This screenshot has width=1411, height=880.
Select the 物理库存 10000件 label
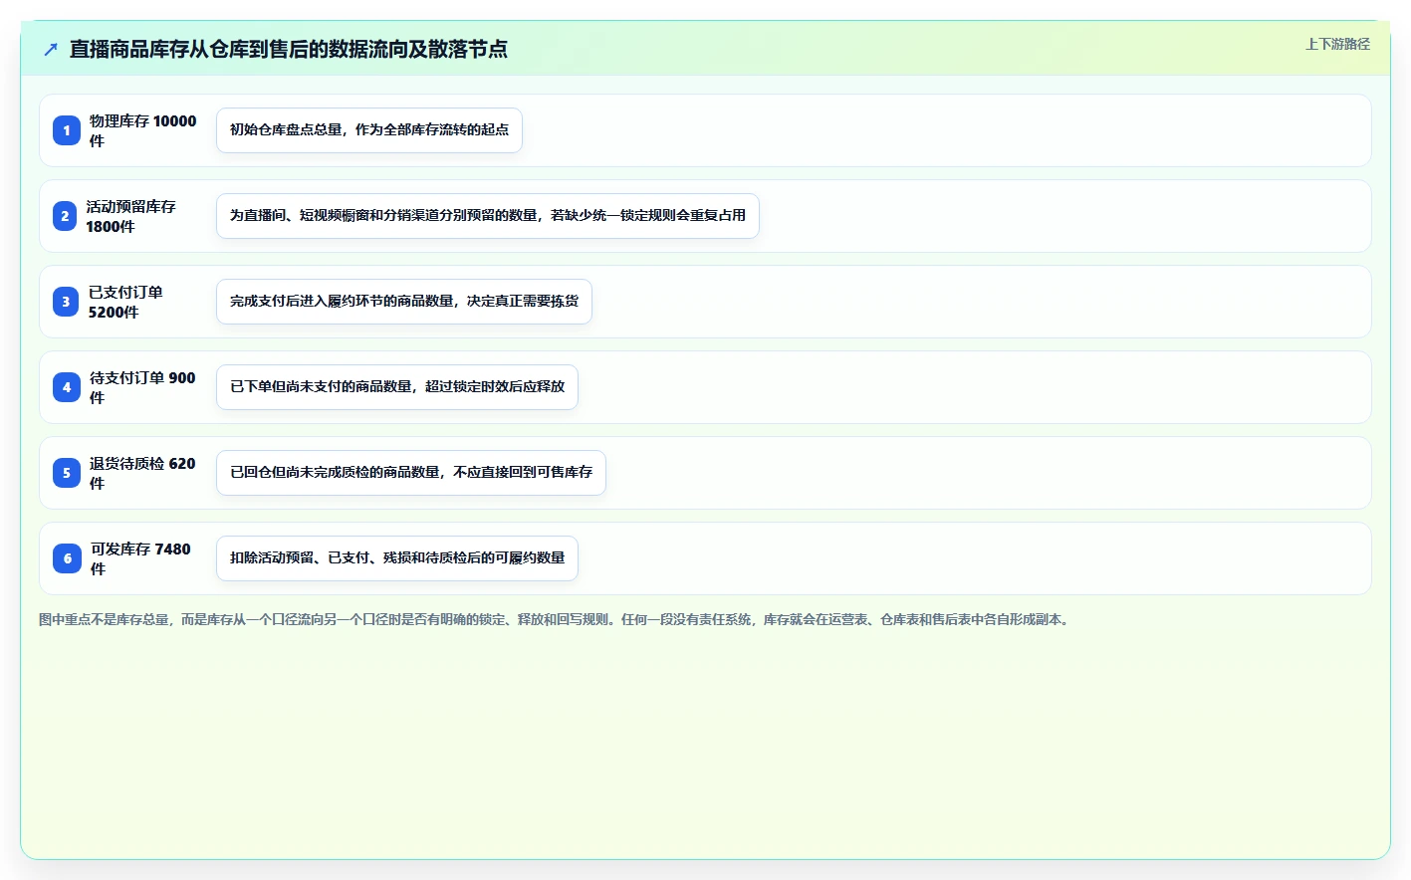(x=142, y=130)
